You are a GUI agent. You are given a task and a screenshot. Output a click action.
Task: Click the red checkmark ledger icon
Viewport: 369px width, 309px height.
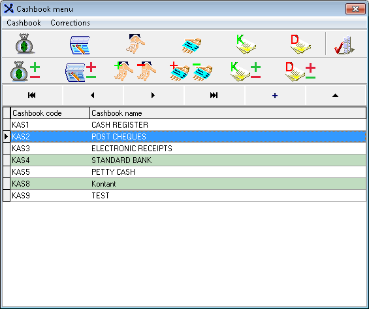pyautogui.click(x=344, y=45)
